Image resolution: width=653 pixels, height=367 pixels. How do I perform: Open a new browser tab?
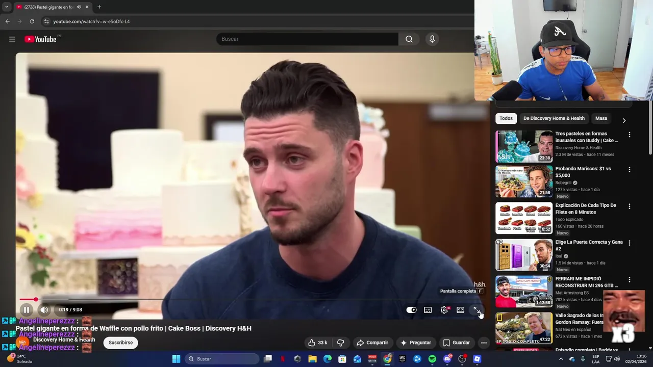pos(99,7)
